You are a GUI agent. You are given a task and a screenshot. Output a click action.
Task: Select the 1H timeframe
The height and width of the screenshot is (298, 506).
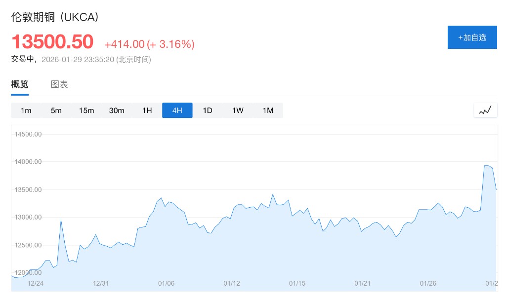click(147, 111)
